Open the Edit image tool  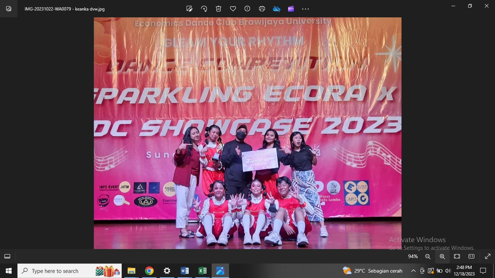(x=190, y=9)
